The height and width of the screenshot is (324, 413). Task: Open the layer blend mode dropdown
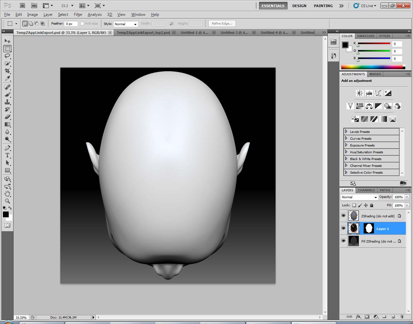point(359,197)
